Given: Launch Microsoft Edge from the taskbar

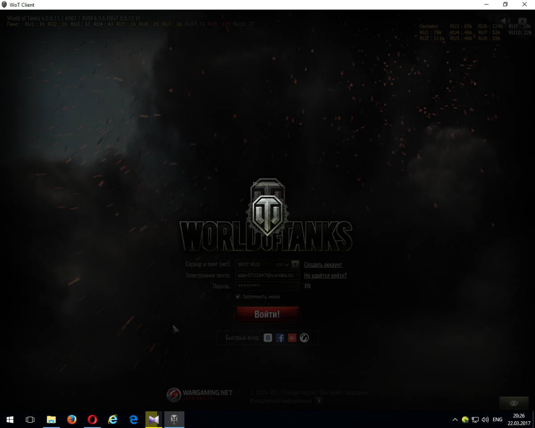Looking at the screenshot, I should coord(133,420).
